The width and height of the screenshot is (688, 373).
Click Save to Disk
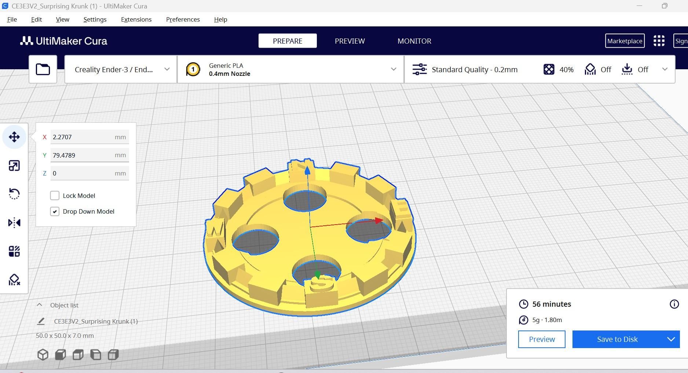(x=618, y=339)
